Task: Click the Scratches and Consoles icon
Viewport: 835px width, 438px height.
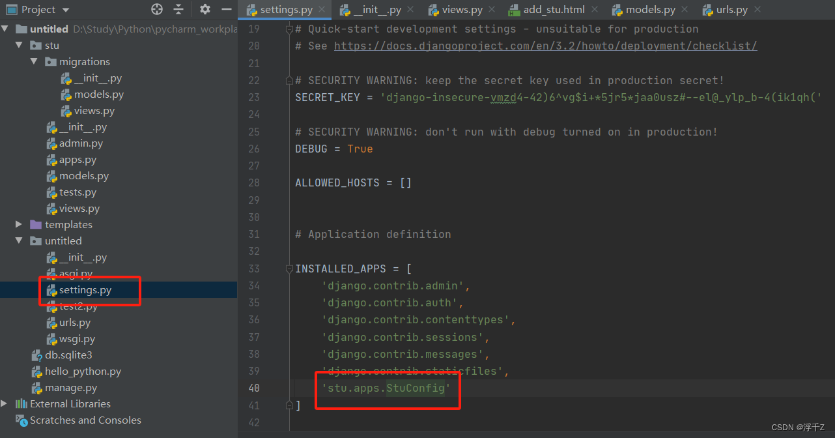Action: pos(21,420)
